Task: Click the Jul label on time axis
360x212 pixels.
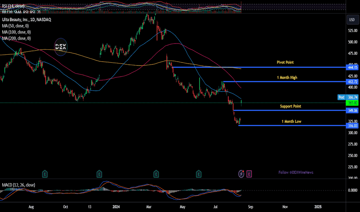Action: pos(216,207)
